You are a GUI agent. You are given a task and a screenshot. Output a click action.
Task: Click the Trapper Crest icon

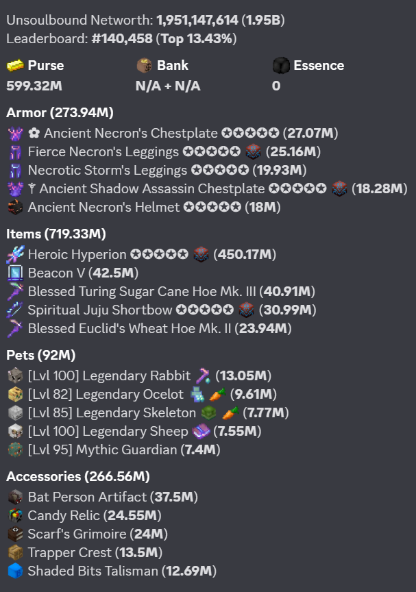15,552
